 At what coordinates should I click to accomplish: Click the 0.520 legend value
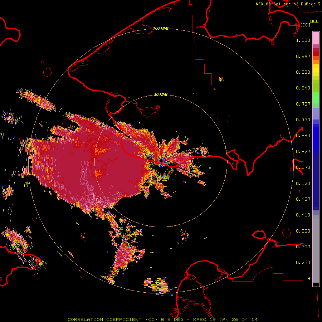pos(303,184)
